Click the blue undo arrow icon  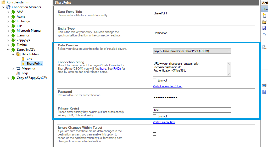coord(264,34)
